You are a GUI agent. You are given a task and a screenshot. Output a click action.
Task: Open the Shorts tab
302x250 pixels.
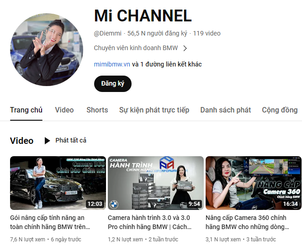[x=97, y=110]
